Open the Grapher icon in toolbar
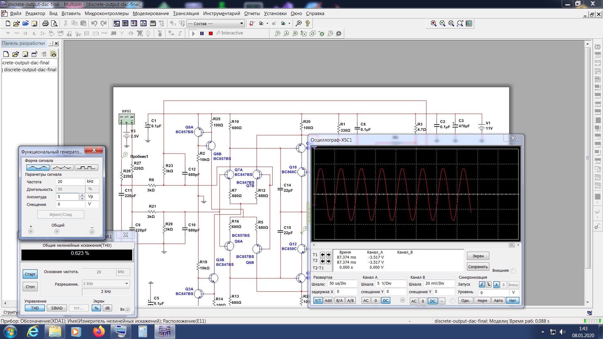 (143, 24)
